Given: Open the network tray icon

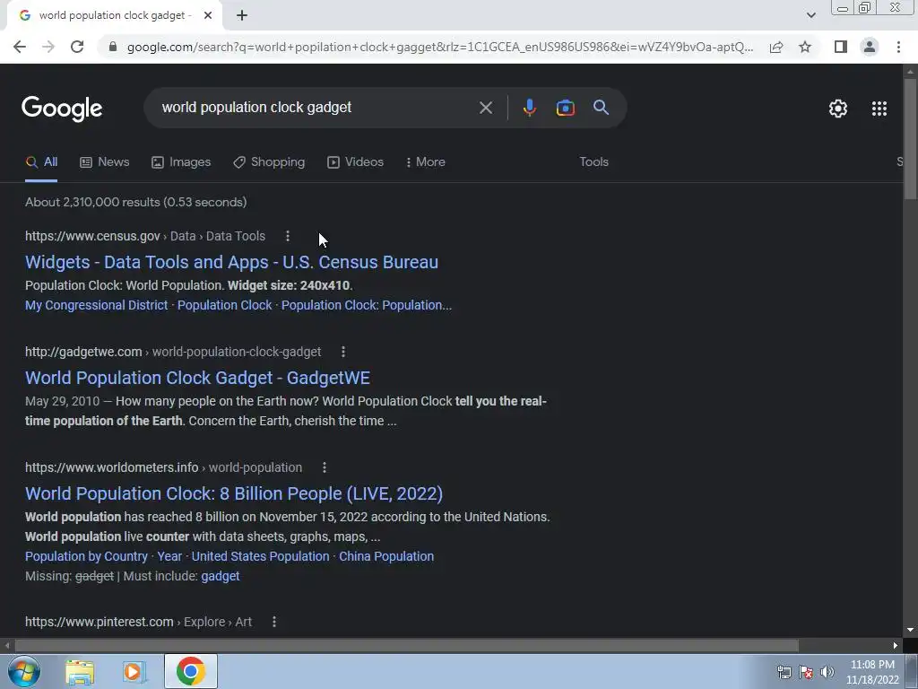Looking at the screenshot, I should point(784,672).
